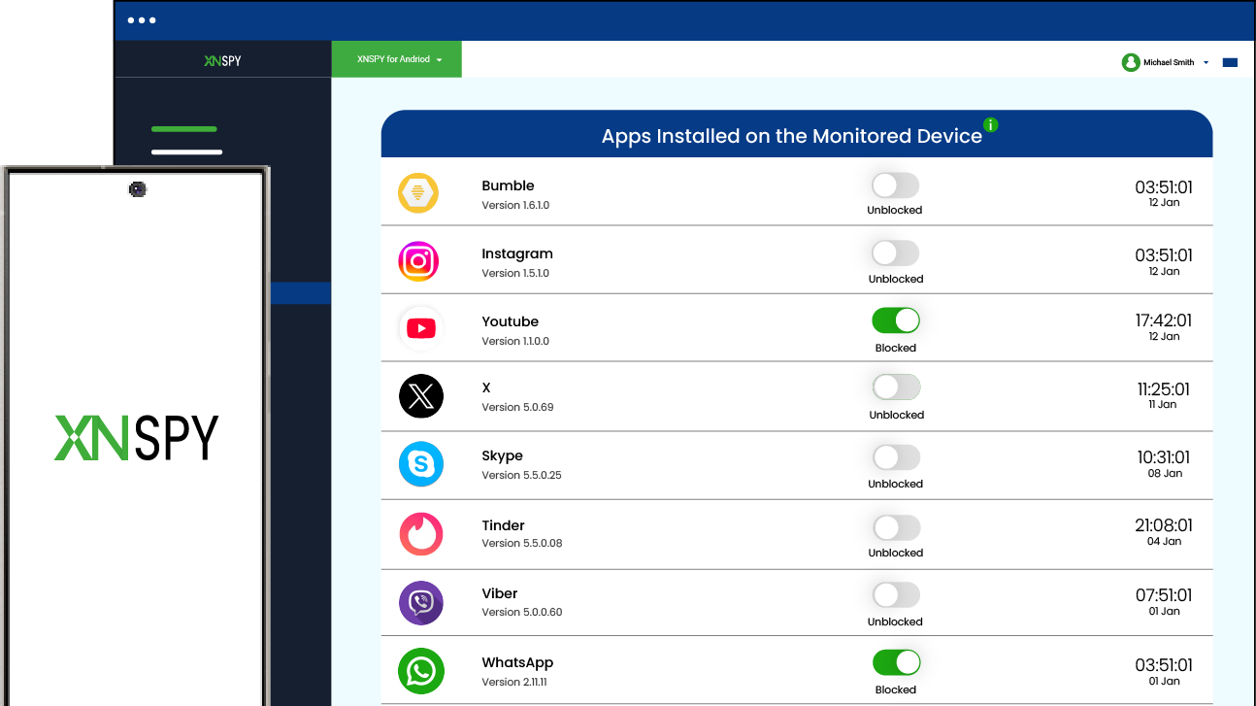Click the Skype app icon

421,464
